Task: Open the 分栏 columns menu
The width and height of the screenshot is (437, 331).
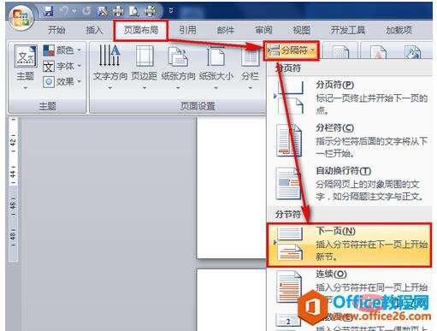Action: coord(250,67)
